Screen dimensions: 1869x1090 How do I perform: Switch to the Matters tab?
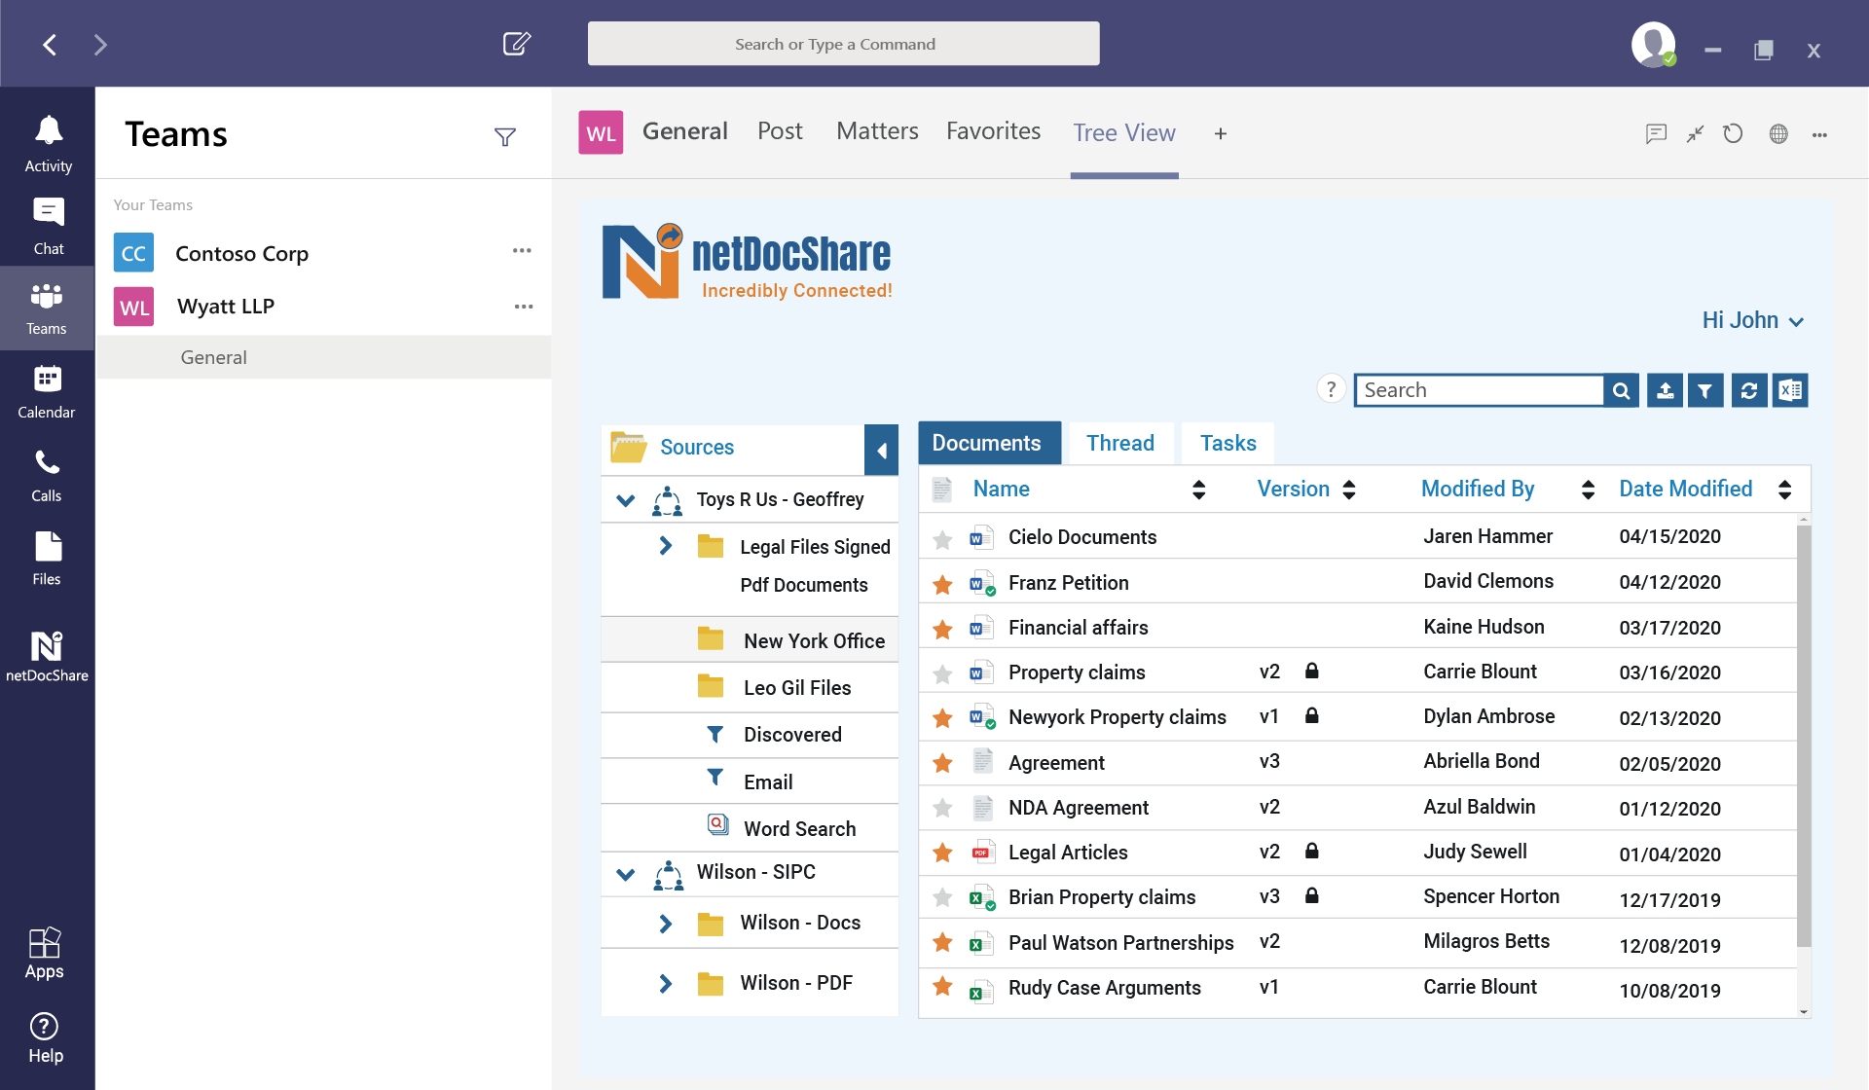tap(877, 131)
